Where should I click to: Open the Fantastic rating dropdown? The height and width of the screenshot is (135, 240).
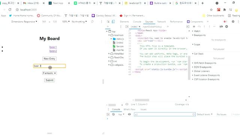coord(49,73)
